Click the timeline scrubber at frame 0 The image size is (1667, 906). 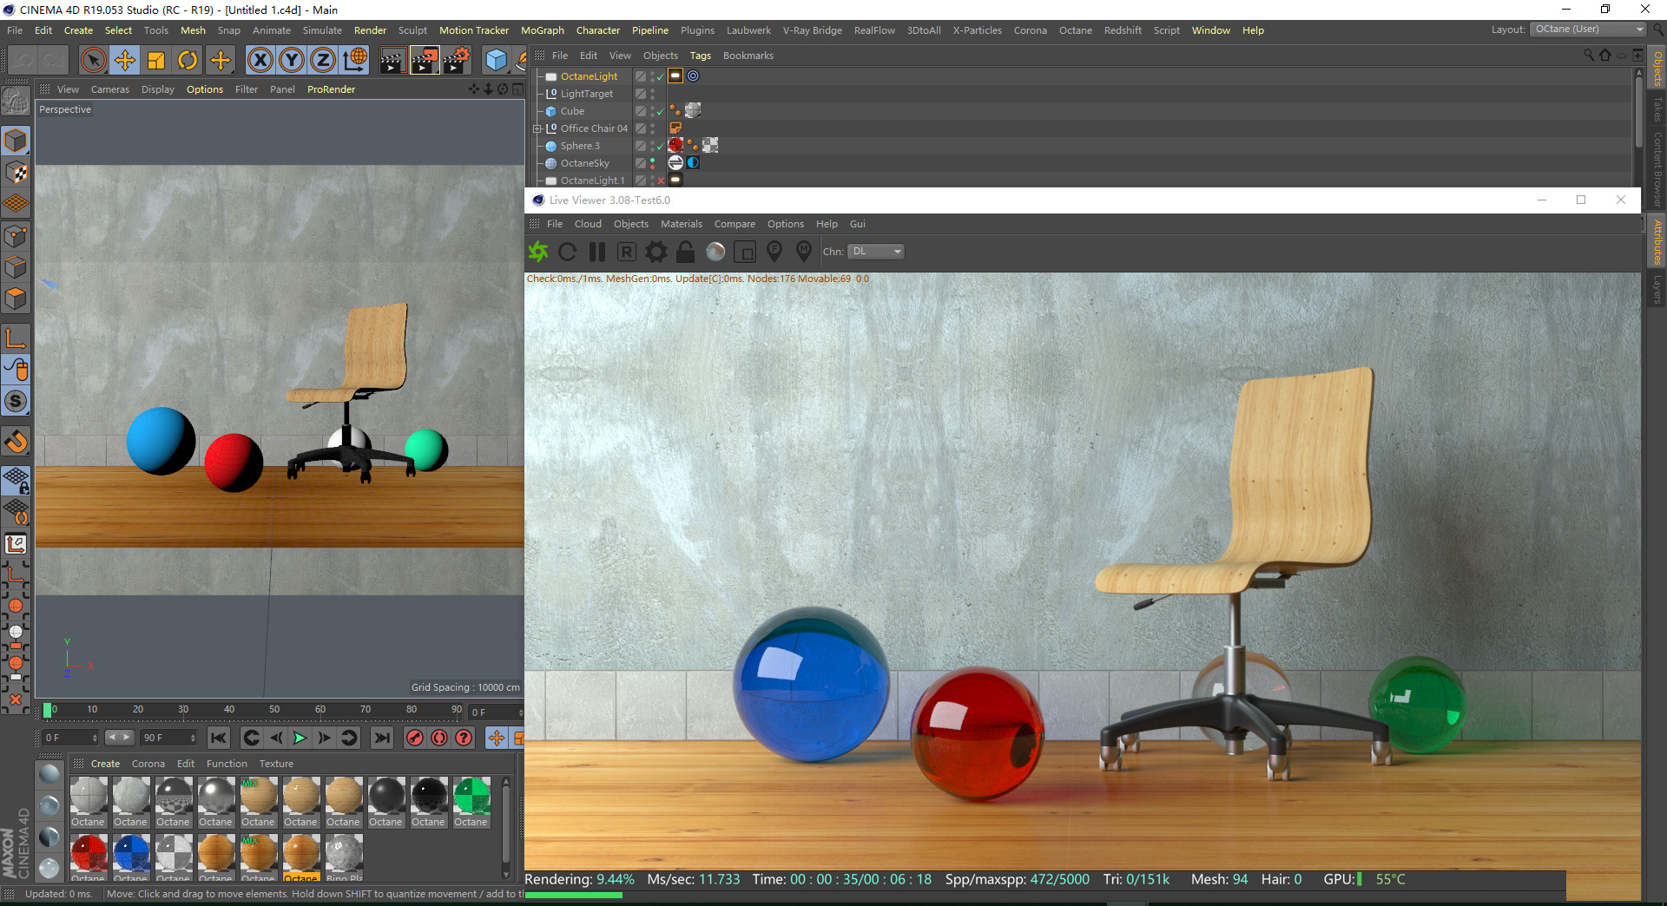coord(49,711)
